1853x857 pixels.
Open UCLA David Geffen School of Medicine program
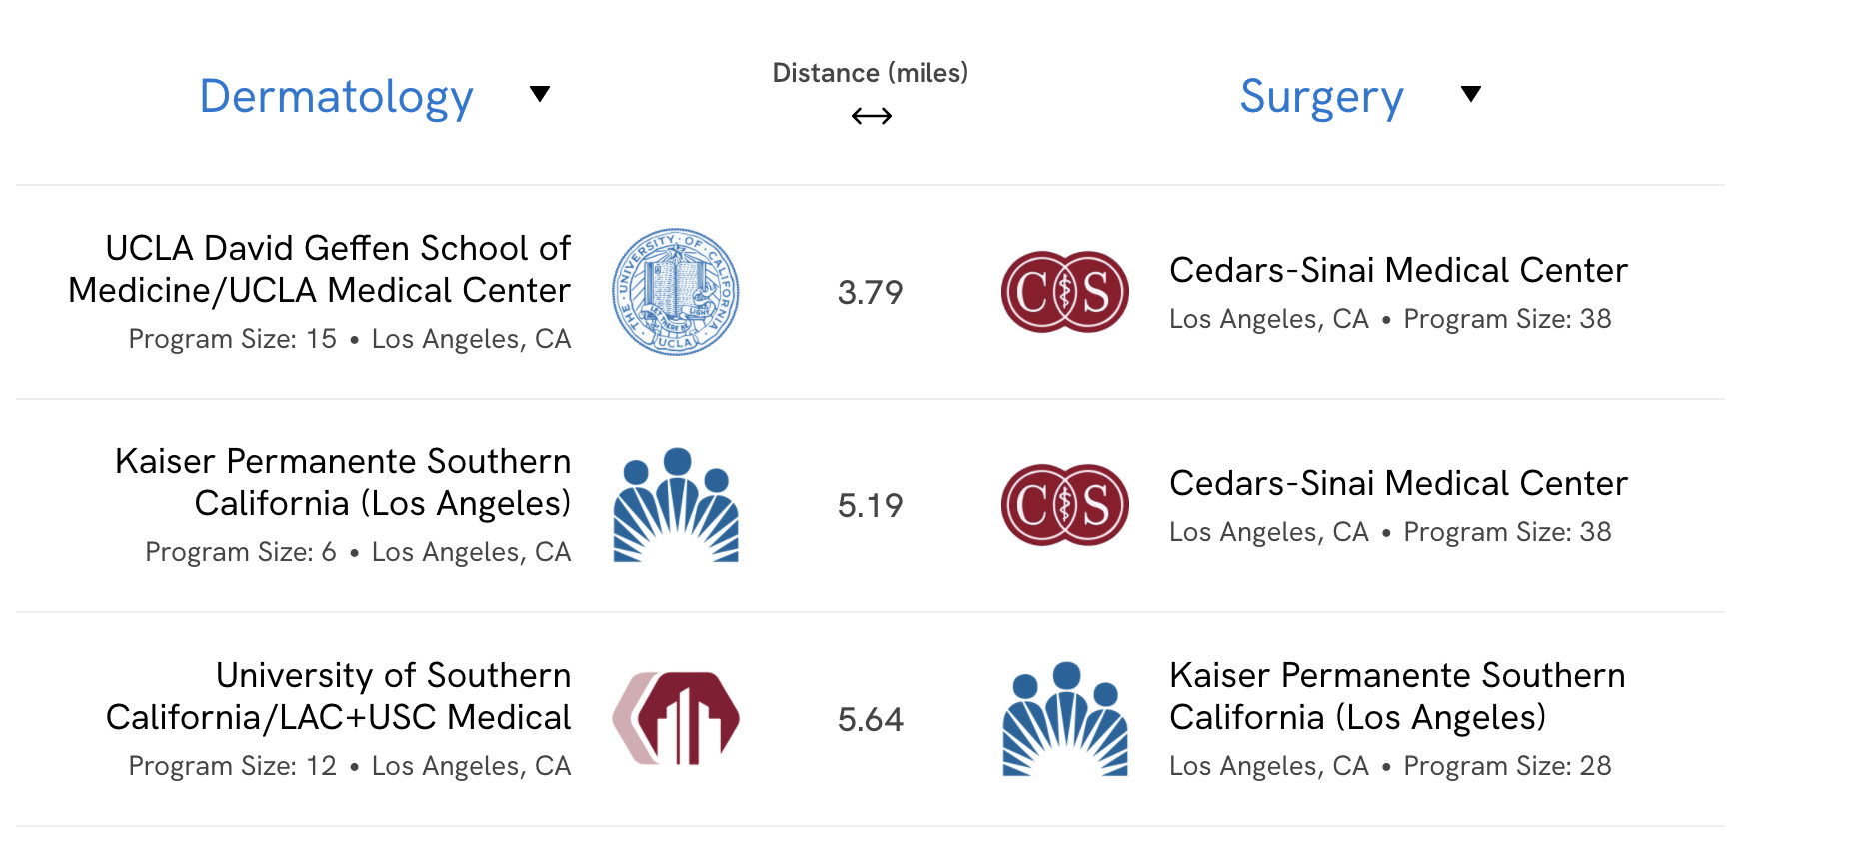point(320,269)
